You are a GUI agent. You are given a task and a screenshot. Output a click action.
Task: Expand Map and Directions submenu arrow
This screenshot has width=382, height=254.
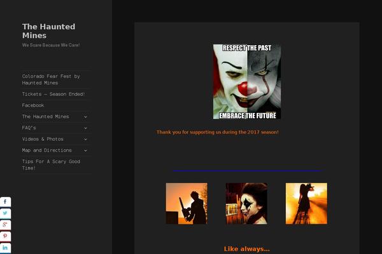85,150
